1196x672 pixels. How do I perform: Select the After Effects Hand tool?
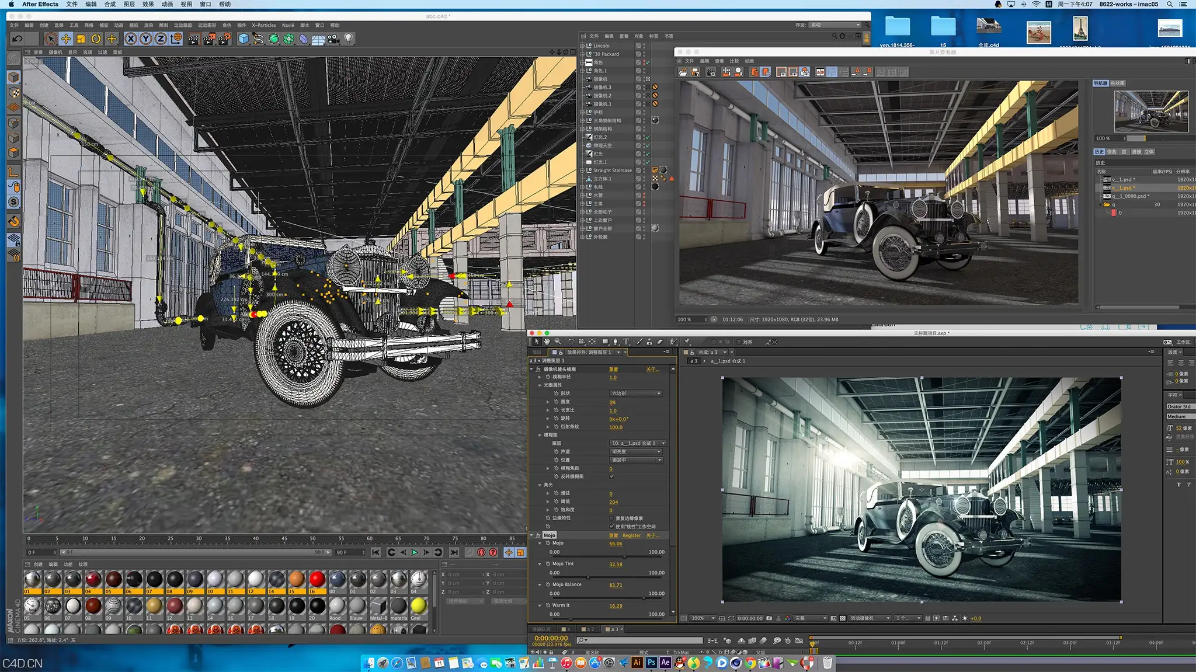(x=547, y=342)
